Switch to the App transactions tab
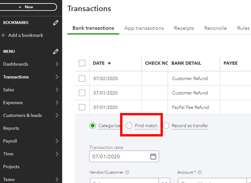 pos(144,28)
